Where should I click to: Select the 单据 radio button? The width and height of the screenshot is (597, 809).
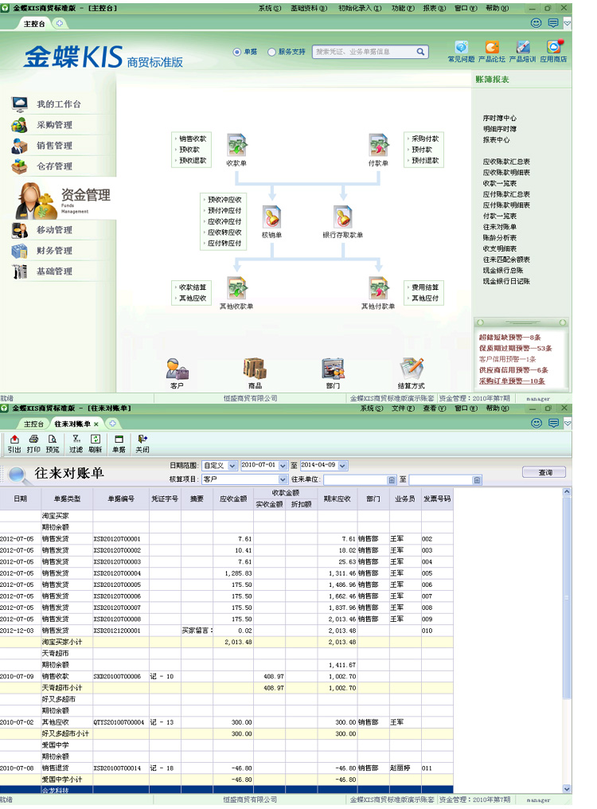[x=237, y=52]
